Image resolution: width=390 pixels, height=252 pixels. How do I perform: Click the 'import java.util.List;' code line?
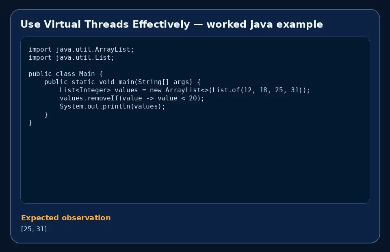(x=71, y=58)
